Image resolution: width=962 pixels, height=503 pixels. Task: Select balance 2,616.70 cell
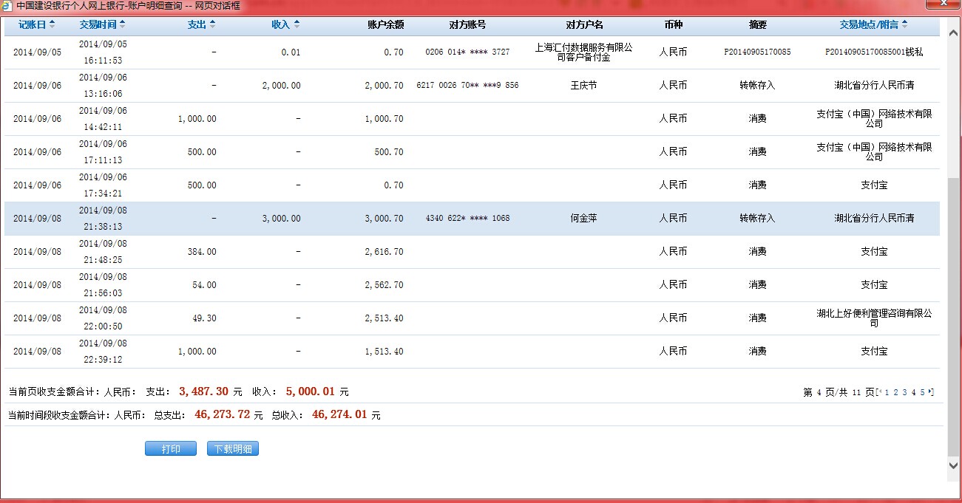pos(384,252)
